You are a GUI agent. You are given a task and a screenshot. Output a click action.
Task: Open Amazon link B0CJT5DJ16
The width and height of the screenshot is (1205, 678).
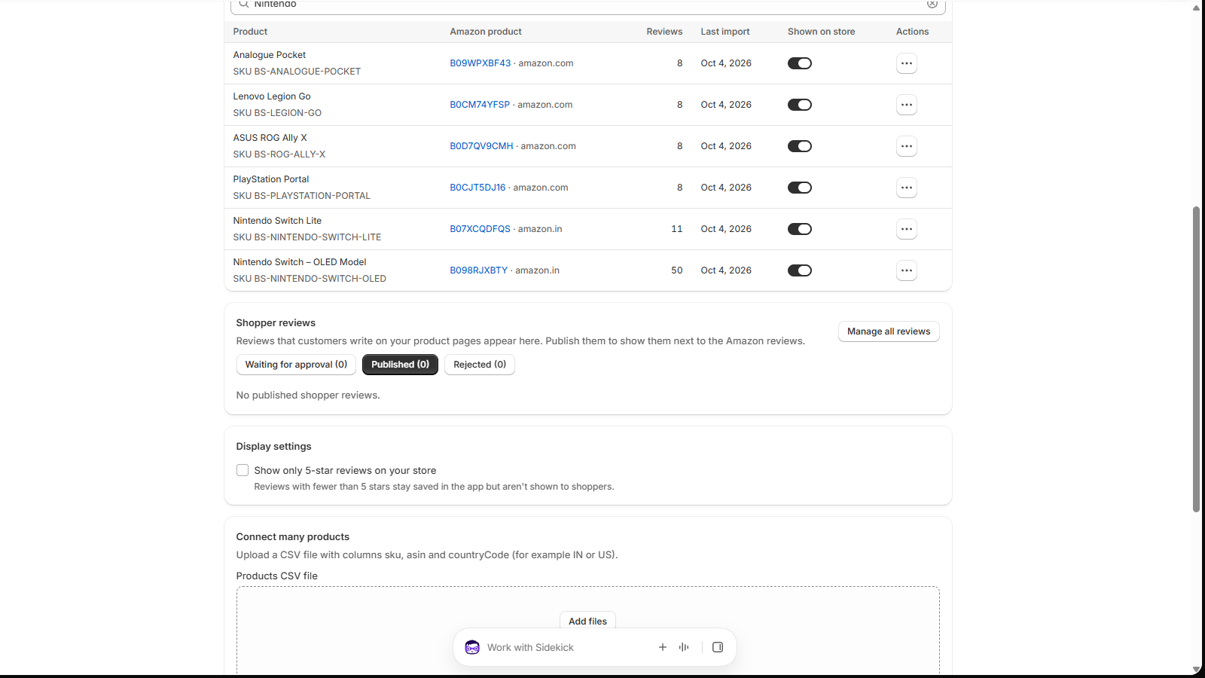pos(477,188)
